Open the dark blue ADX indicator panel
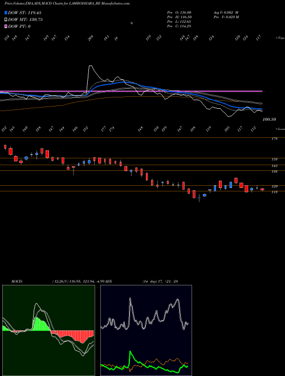Image resolution: width=285 pixels, height=376 pixels. click(146, 330)
